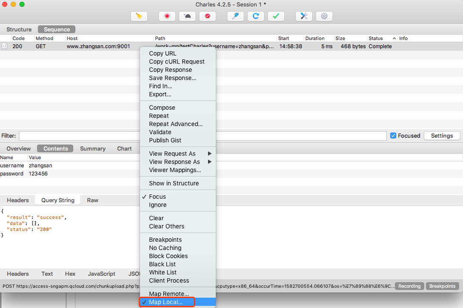Select Validate menu entry
Image resolution: width=463 pixels, height=308 pixels.
tap(178, 132)
